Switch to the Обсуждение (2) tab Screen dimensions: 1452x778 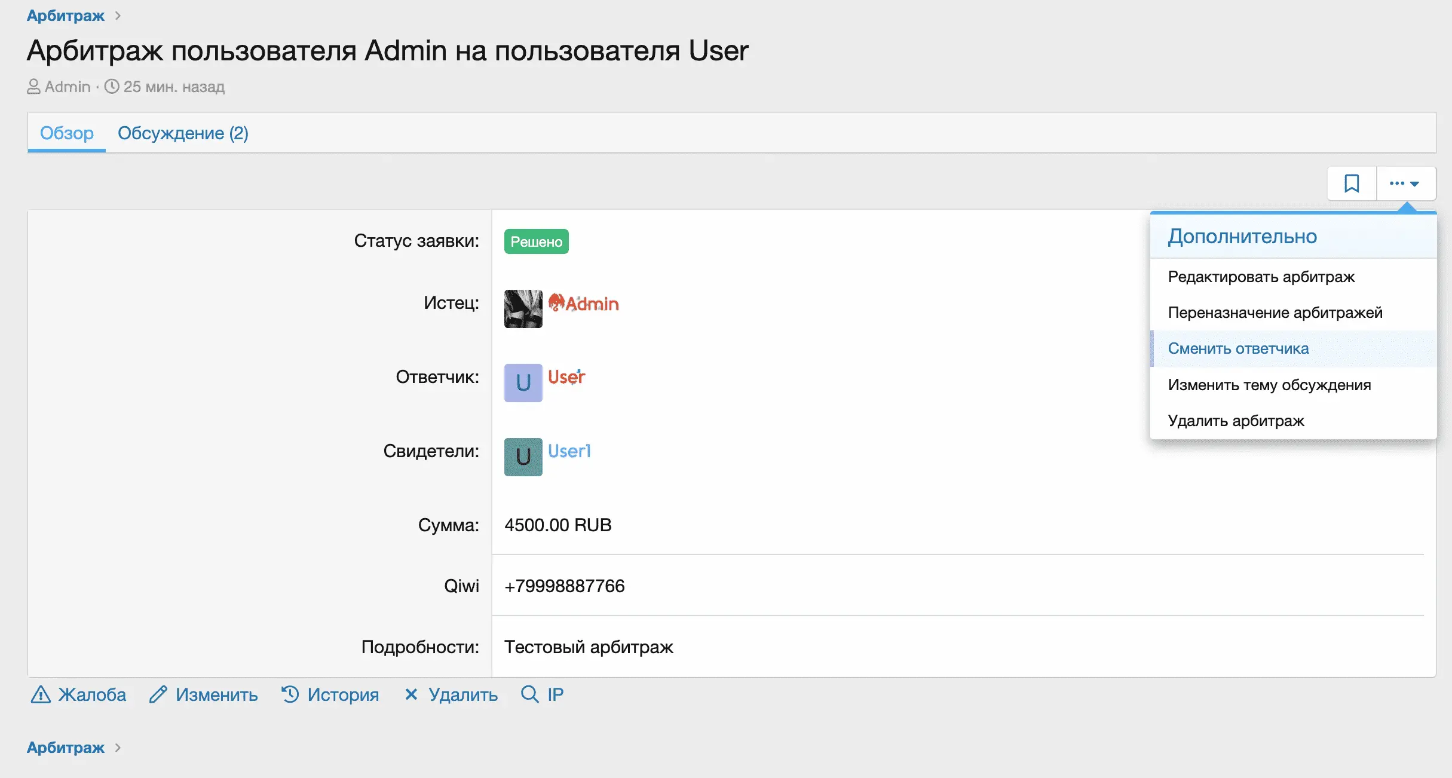pyautogui.click(x=183, y=133)
